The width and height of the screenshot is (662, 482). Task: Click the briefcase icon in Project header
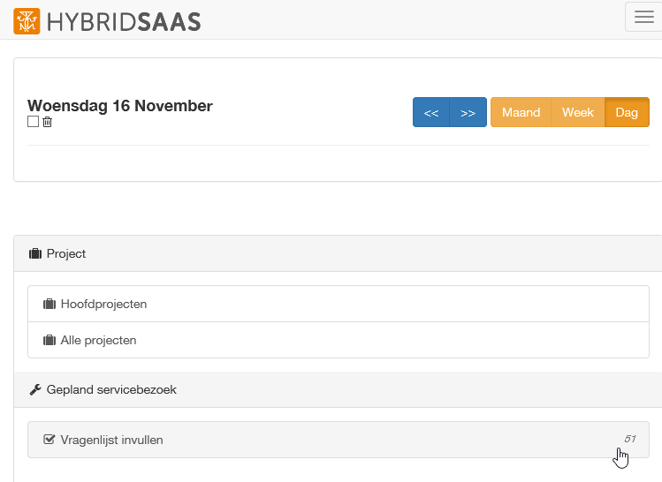pos(35,254)
